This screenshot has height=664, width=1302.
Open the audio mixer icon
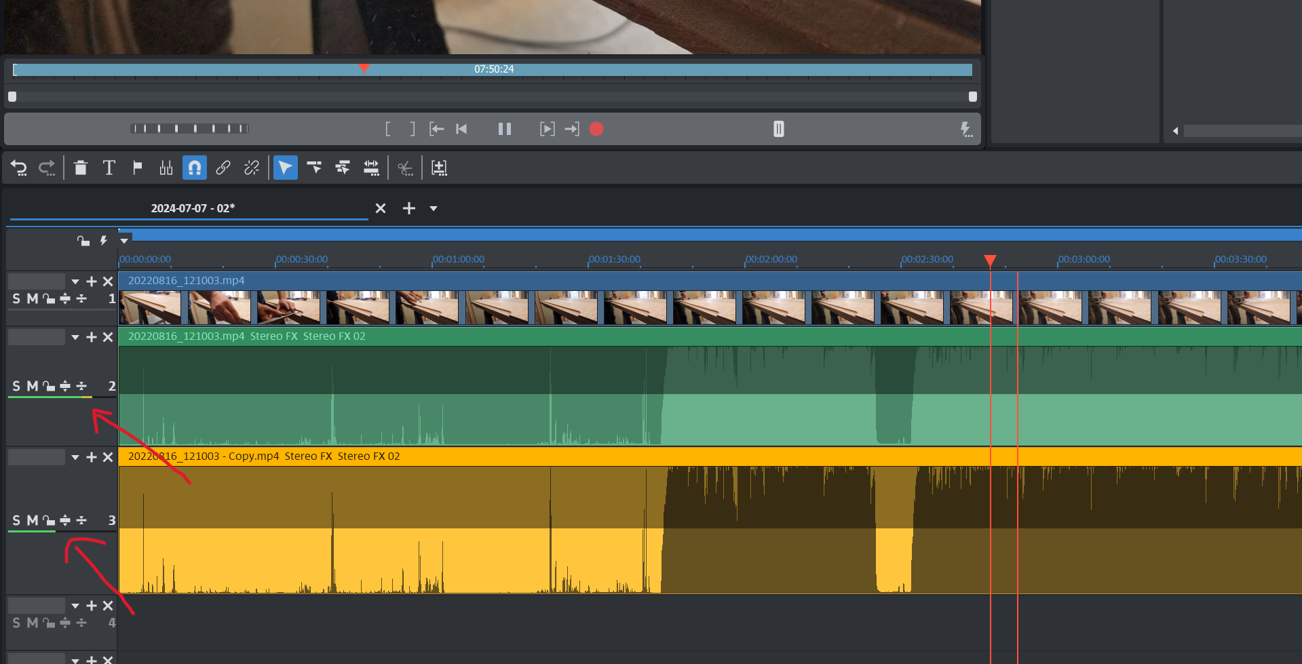coord(166,168)
